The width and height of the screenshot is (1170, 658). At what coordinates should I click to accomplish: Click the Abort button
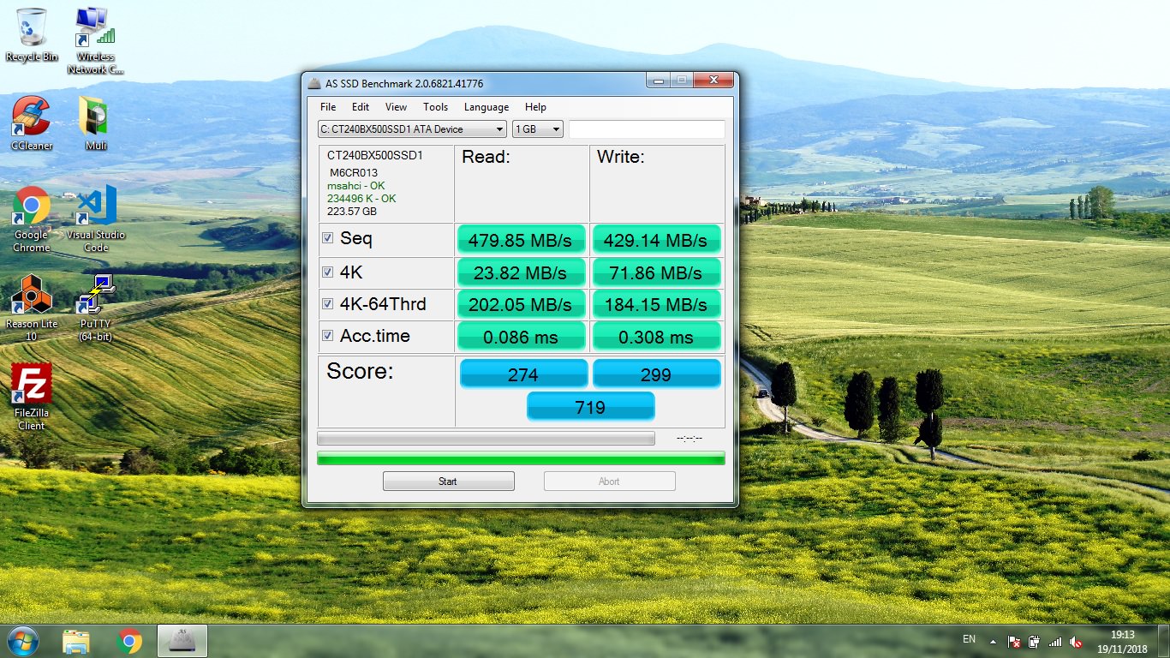coord(609,482)
